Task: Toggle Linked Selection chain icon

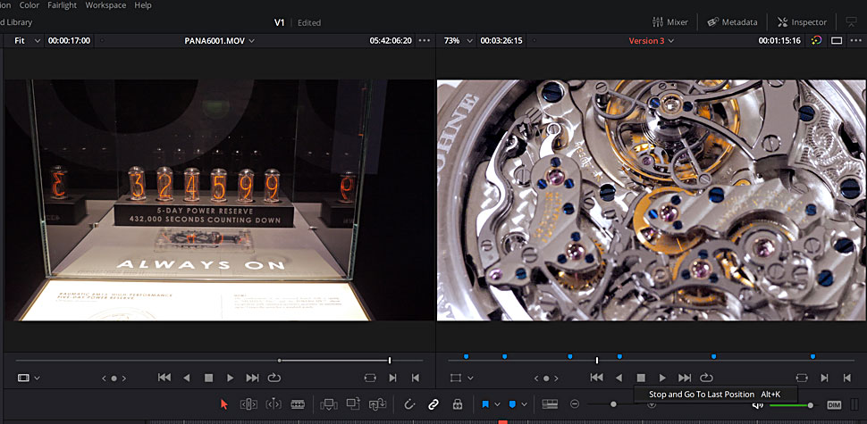Action: (433, 404)
